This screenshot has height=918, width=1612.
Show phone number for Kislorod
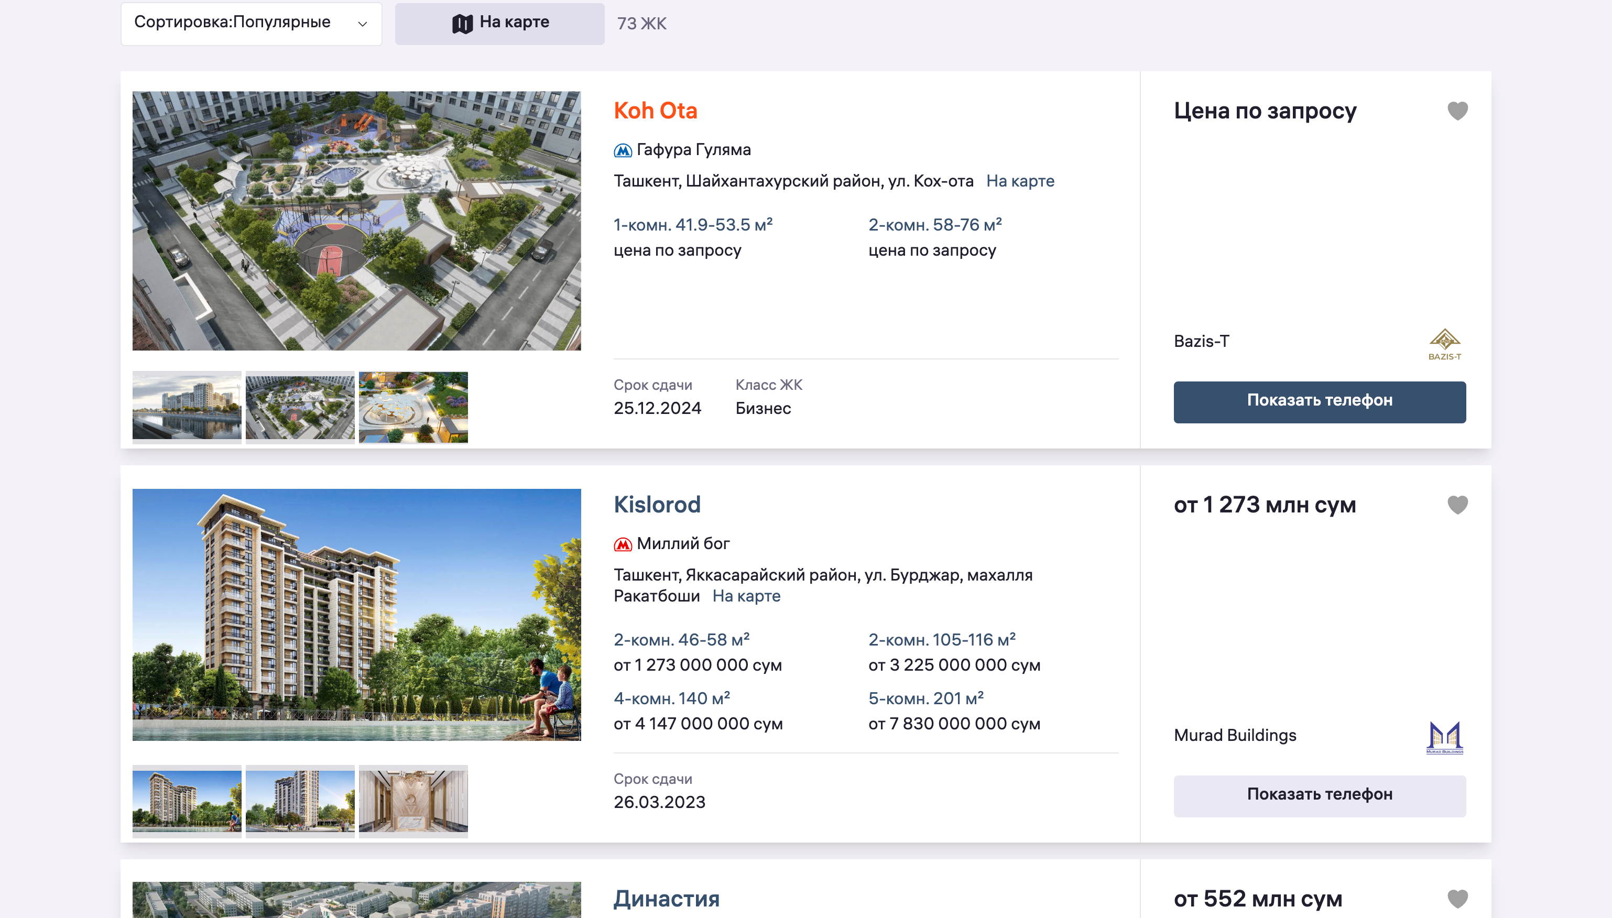(1320, 796)
